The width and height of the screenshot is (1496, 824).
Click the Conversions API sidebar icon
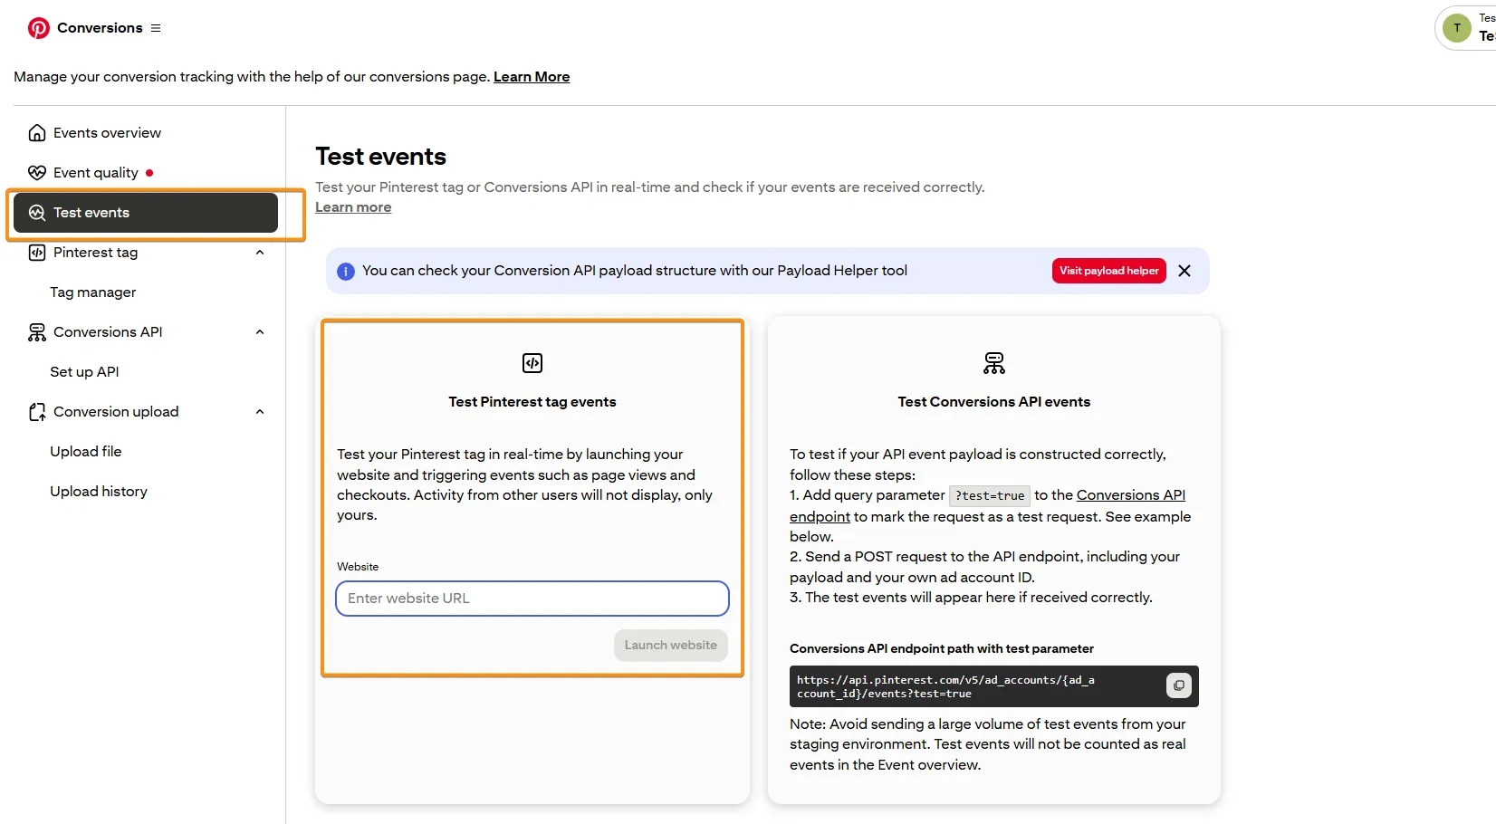point(37,332)
